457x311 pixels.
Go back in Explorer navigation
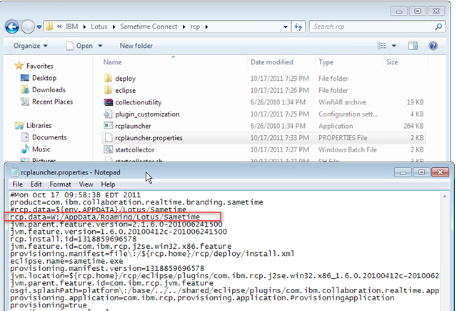pyautogui.click(x=12, y=27)
